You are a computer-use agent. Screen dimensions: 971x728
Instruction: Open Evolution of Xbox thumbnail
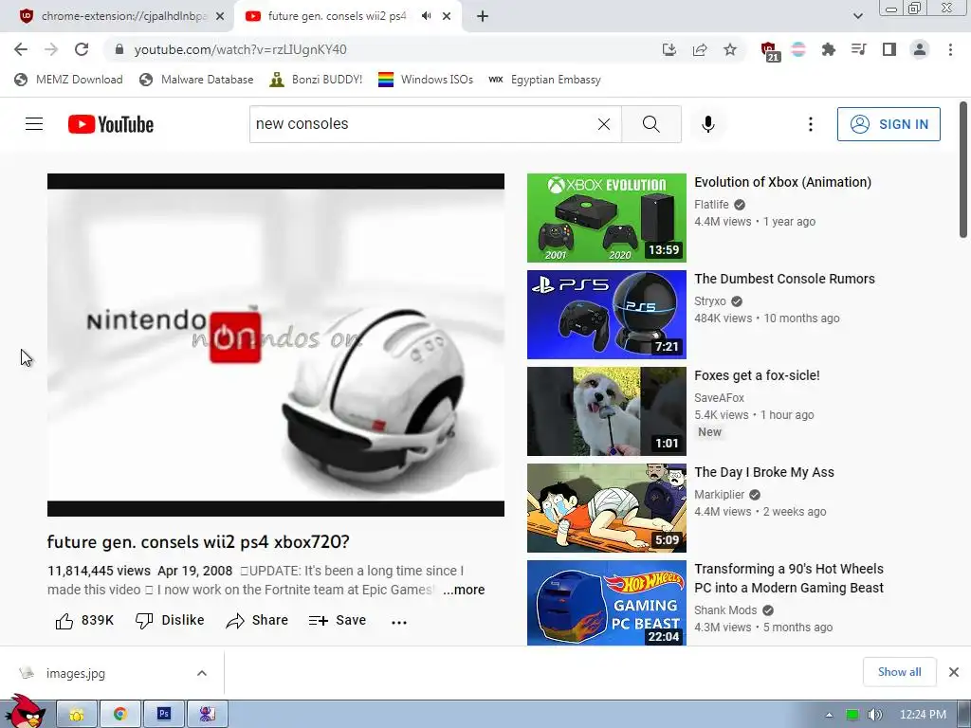(607, 218)
